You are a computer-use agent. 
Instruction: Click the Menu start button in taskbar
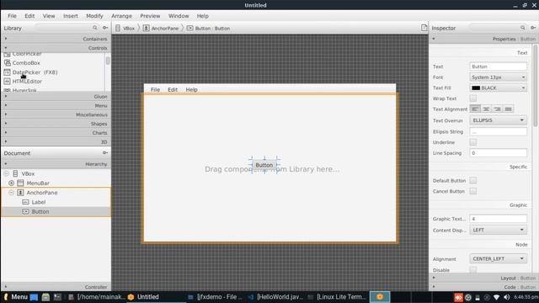(x=15, y=297)
